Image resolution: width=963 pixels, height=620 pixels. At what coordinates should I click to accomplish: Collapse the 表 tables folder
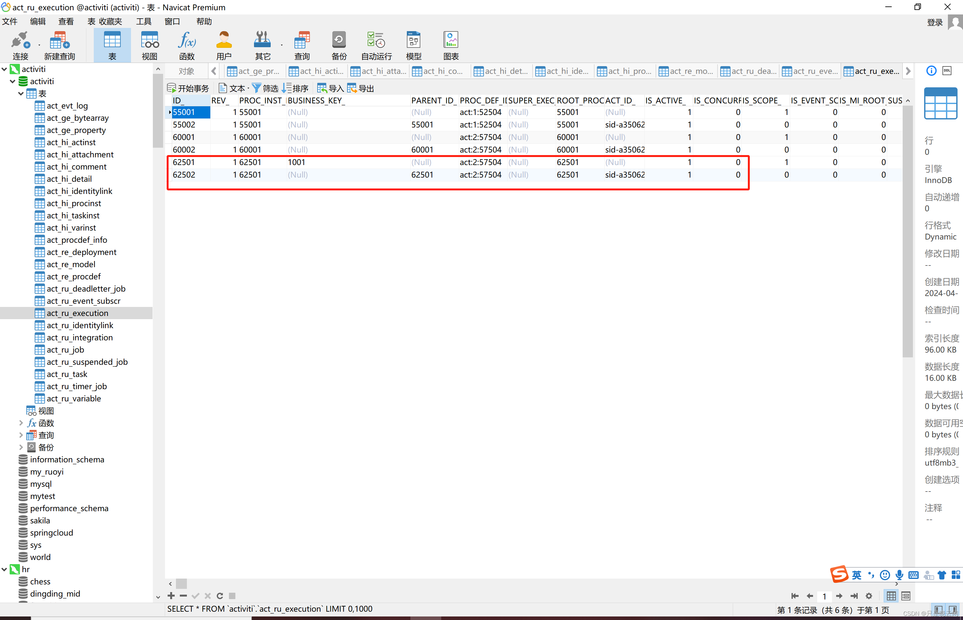(x=21, y=94)
